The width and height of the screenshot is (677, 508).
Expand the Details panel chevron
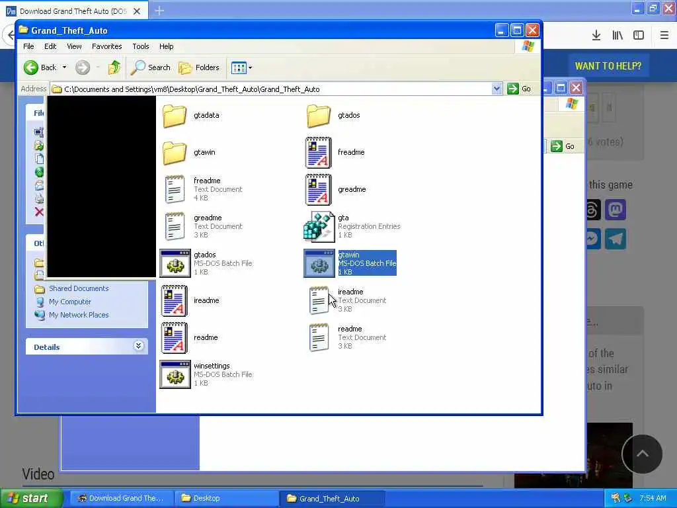pos(139,346)
